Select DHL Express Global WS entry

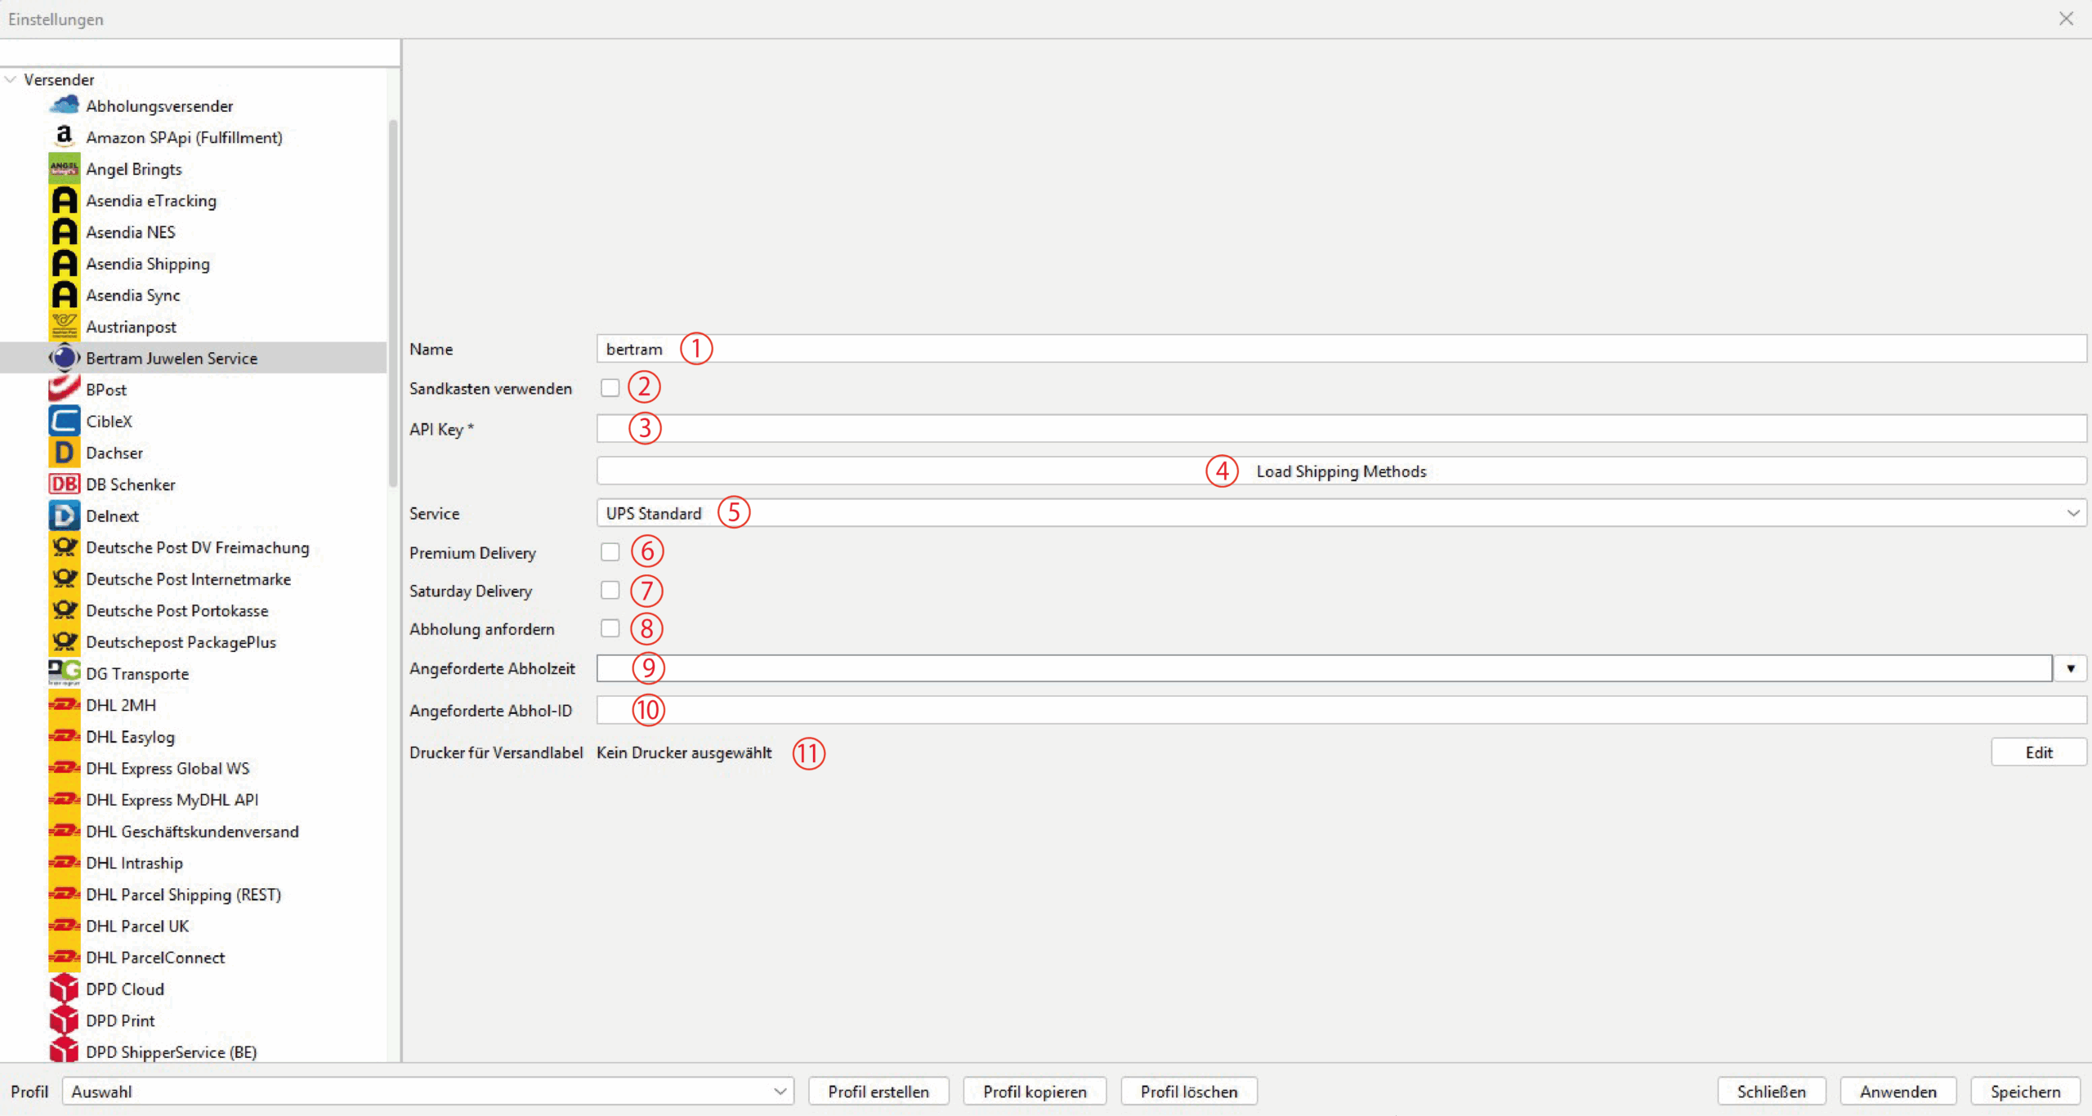coord(168,768)
